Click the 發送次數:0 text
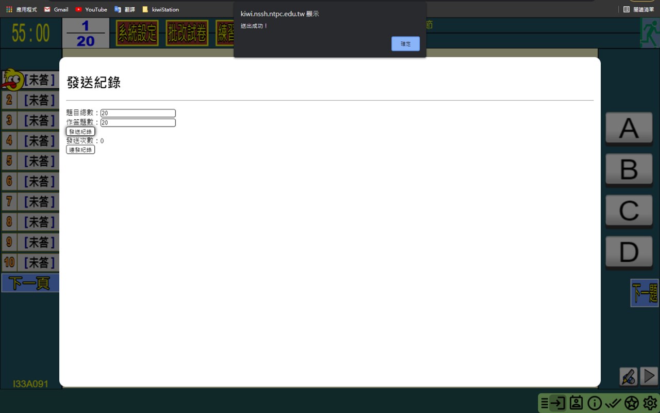This screenshot has width=660, height=413. (x=85, y=141)
